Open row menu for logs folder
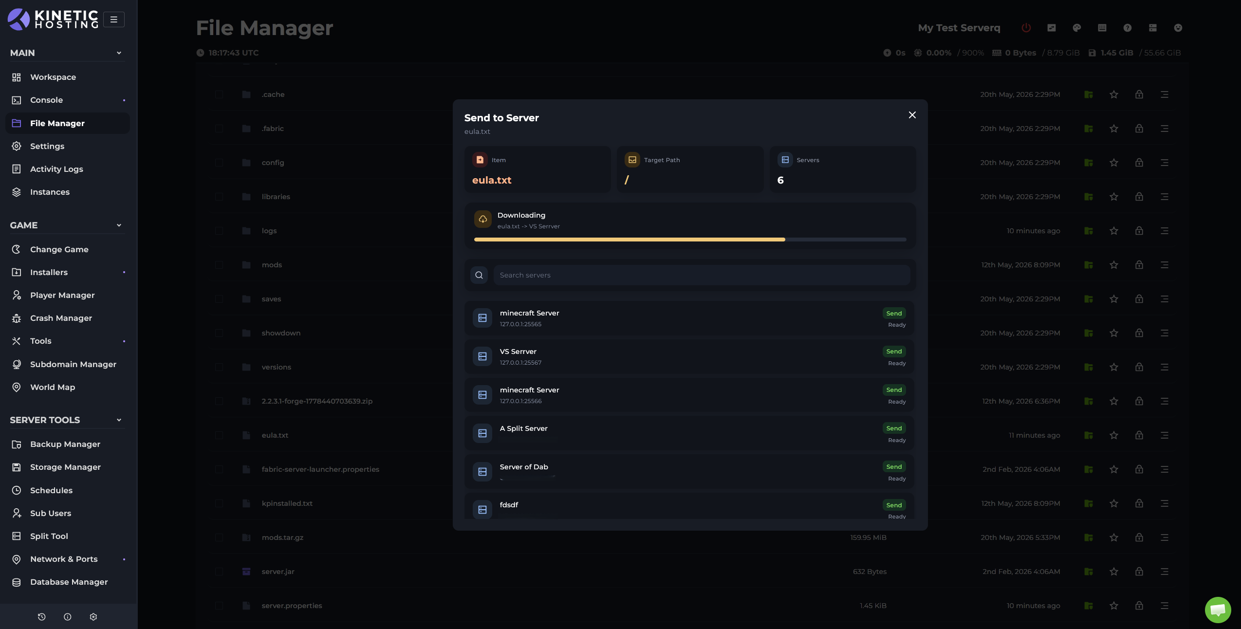This screenshot has height=629, width=1241. point(1164,231)
